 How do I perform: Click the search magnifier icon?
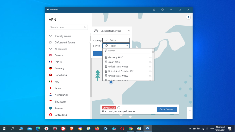pos(85,27)
